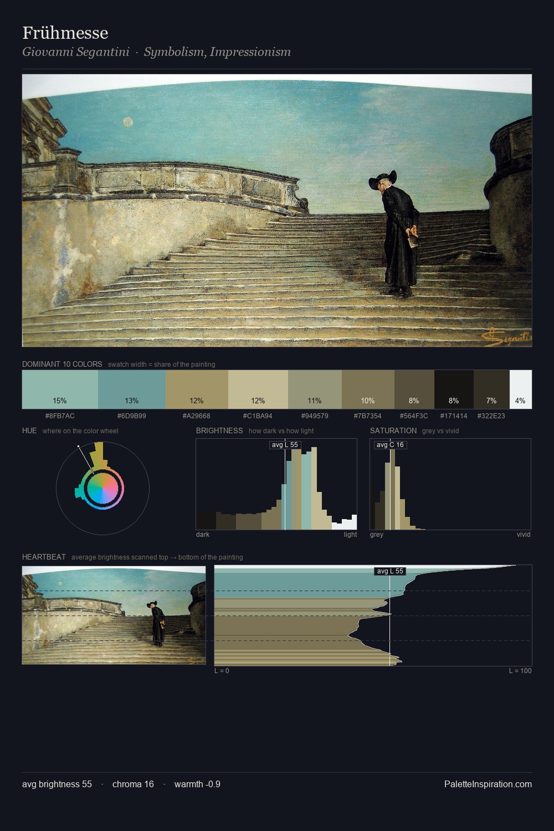Click the 'average brightness scanned top → bottom' caption
The width and height of the screenshot is (554, 831).
157,557
